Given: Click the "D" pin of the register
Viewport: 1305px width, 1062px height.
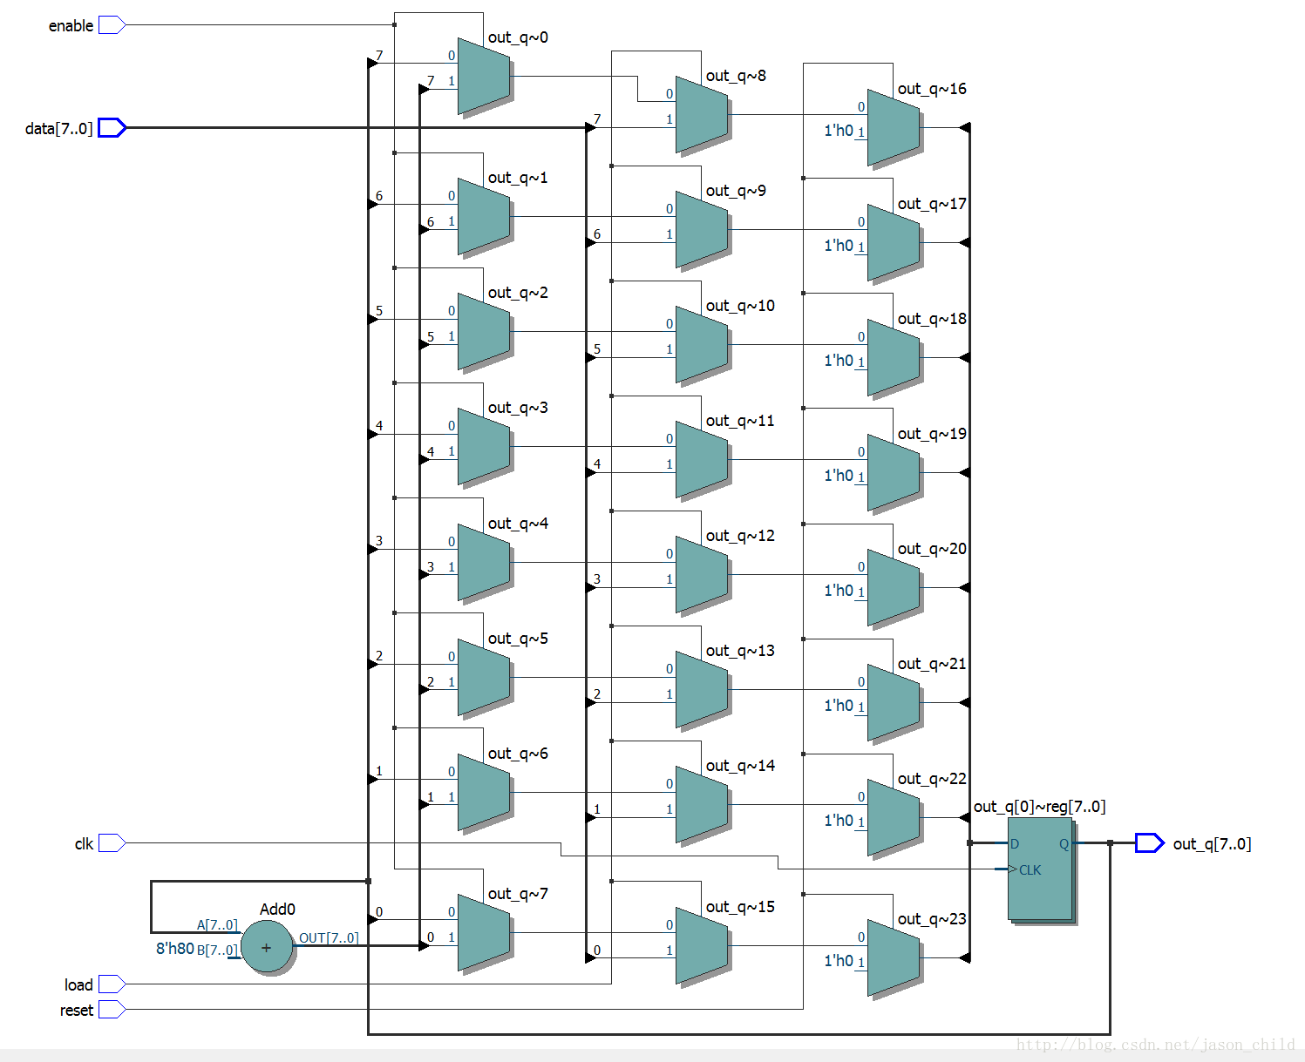Looking at the screenshot, I should 1015,844.
